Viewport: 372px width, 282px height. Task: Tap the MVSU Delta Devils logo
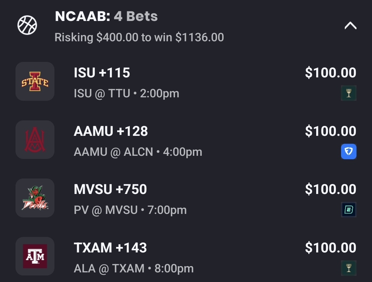[35, 198]
